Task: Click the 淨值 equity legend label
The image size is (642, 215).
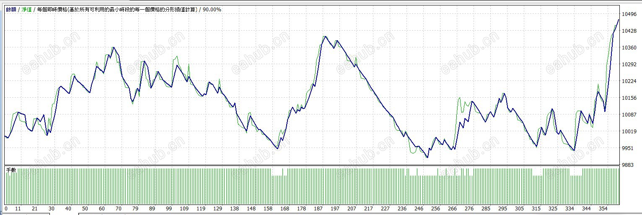Action: [x=26, y=9]
